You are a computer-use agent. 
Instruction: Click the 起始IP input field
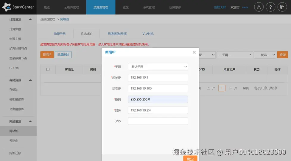[158, 78]
